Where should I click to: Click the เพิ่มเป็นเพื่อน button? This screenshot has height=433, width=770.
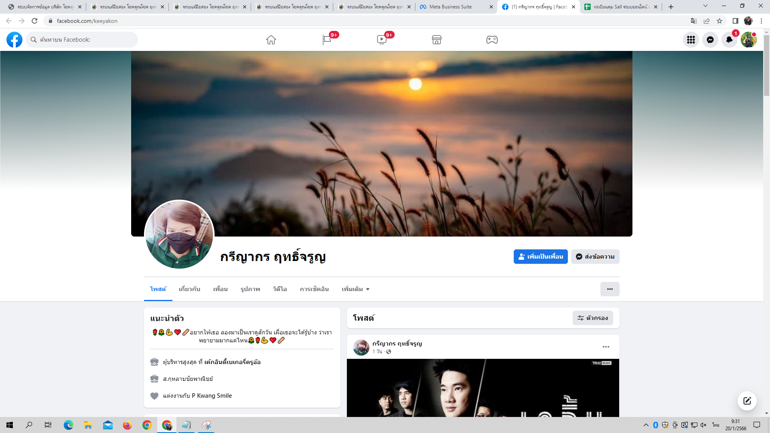point(541,257)
